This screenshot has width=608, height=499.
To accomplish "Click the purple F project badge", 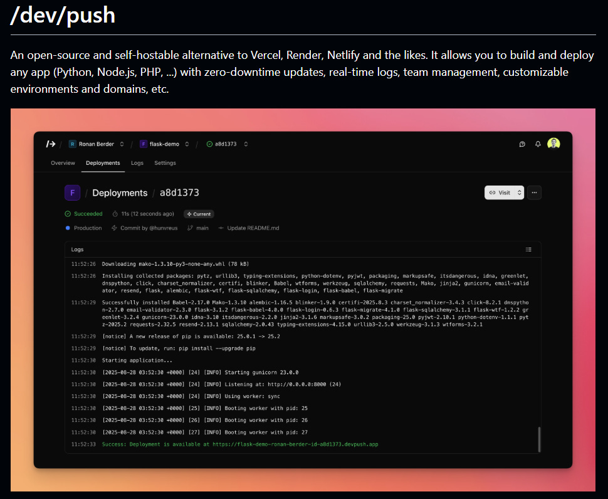I will tap(73, 192).
